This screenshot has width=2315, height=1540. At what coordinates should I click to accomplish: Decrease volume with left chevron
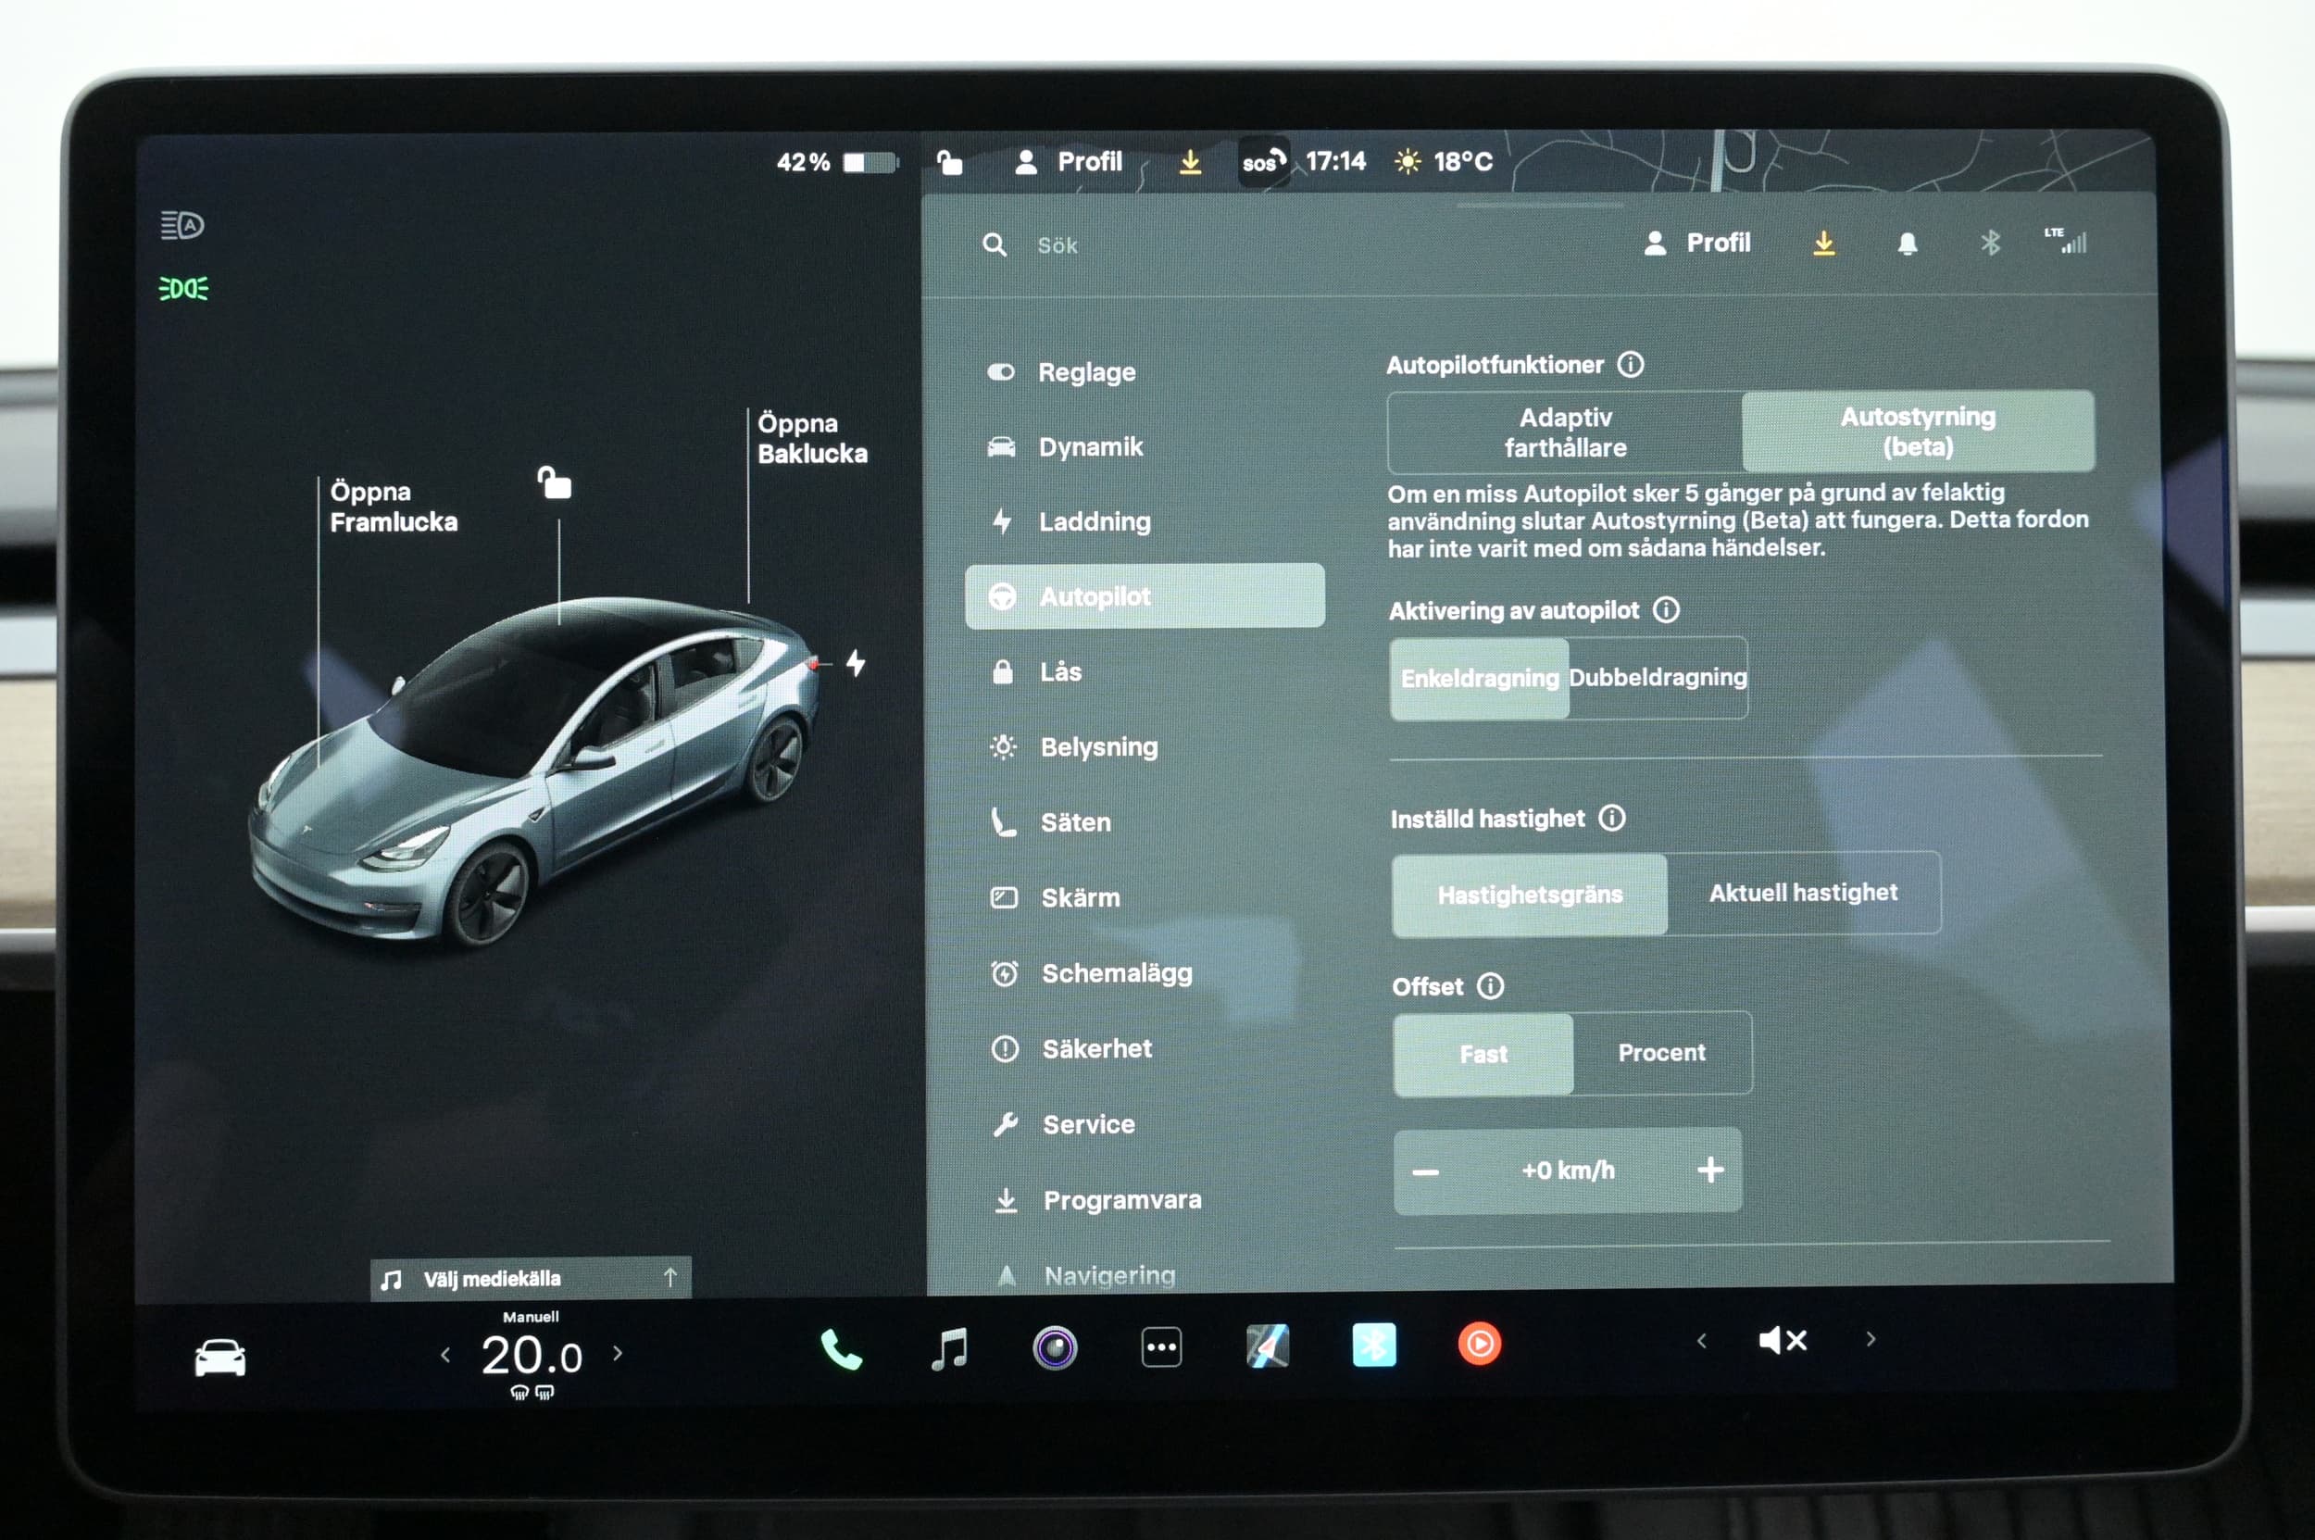[1701, 1341]
